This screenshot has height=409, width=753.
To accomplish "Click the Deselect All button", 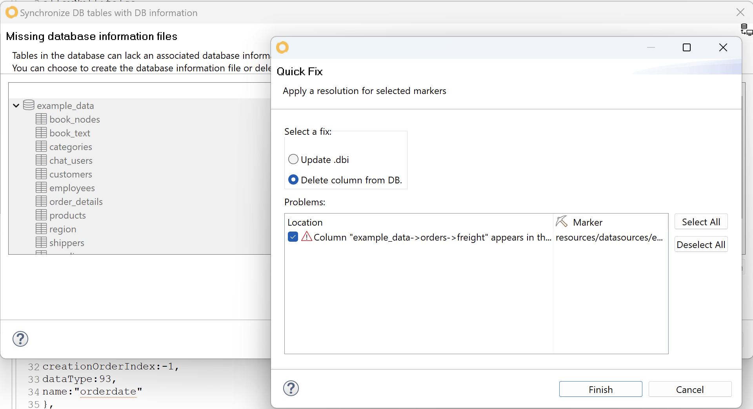I will pos(701,244).
